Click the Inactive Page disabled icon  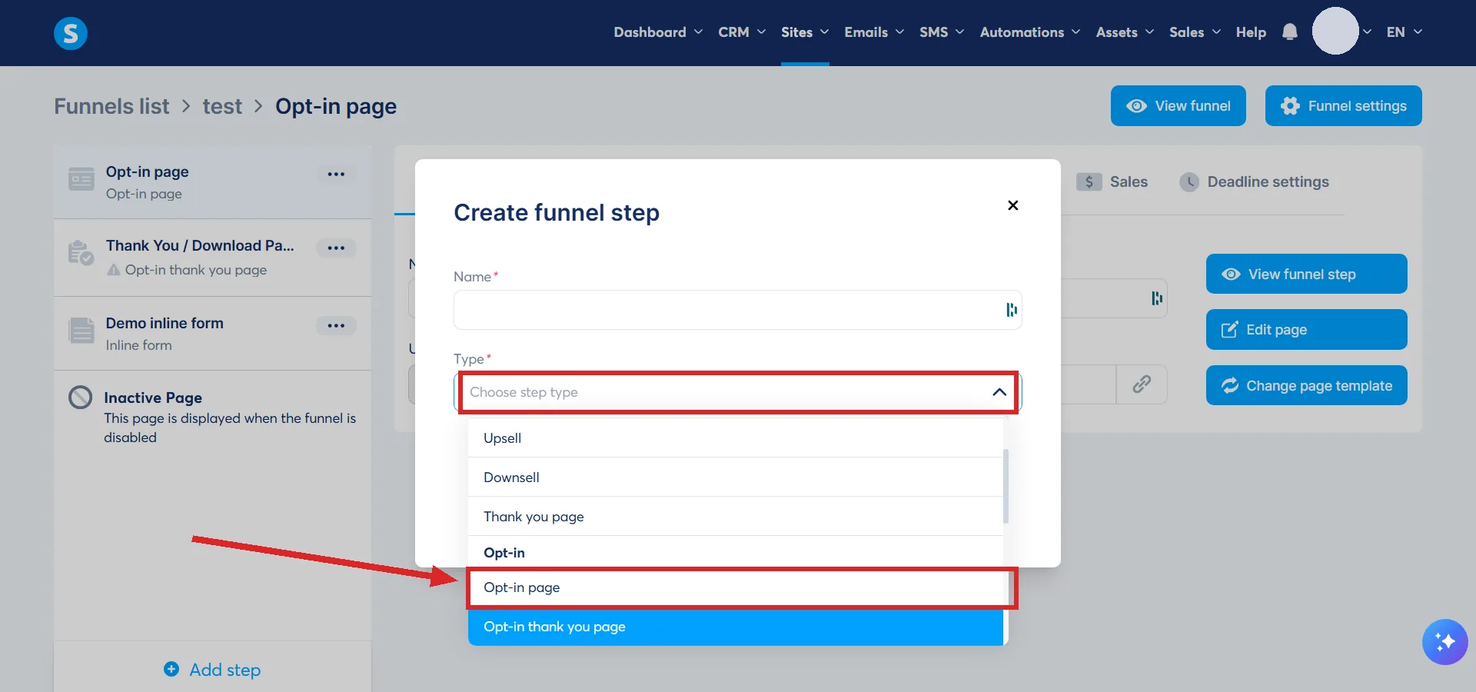pyautogui.click(x=81, y=398)
